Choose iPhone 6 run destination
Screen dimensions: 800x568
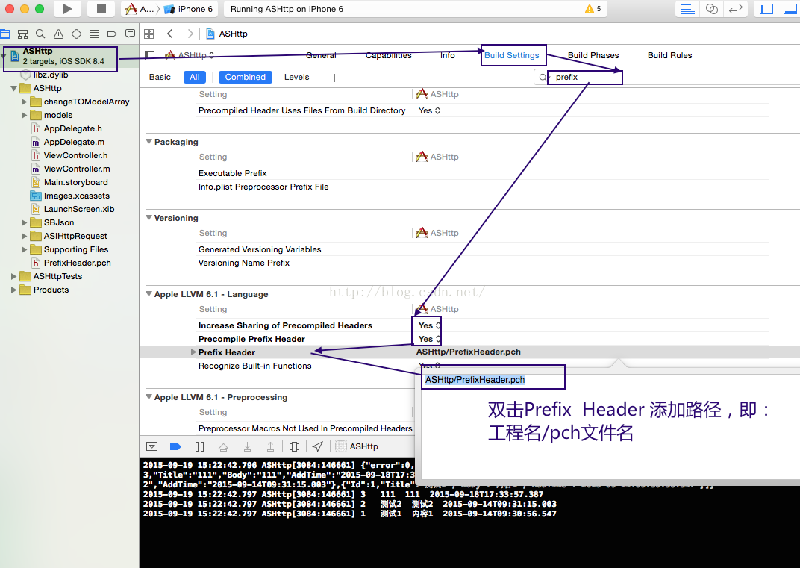point(189,9)
